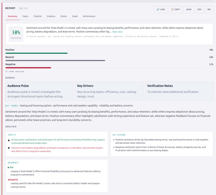
Task: Click the 'Leasing used EVs like the Model 3' argument
Action: click(55, 185)
